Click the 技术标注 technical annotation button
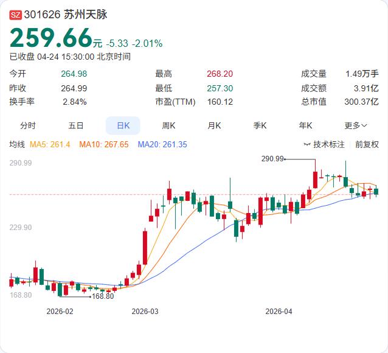Viewport: 388px width, 353px height. [x=324, y=144]
